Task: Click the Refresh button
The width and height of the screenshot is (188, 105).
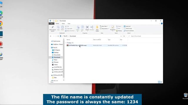Action: point(124,36)
